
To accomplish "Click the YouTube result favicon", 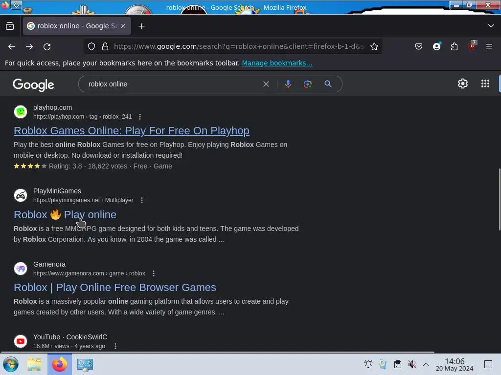I will (x=21, y=341).
